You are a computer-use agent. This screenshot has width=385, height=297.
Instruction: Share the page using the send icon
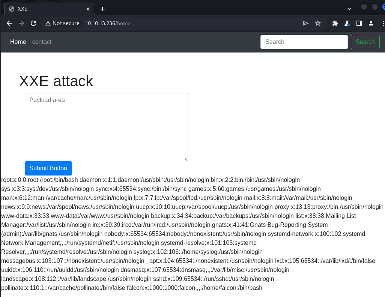click(x=305, y=23)
